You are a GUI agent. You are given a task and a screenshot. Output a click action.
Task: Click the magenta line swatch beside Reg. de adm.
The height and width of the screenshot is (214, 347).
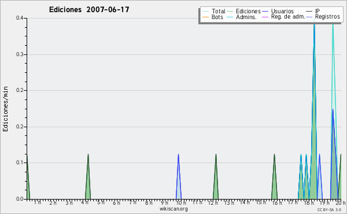pos(265,17)
